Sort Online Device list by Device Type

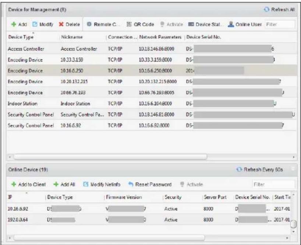click(x=60, y=197)
